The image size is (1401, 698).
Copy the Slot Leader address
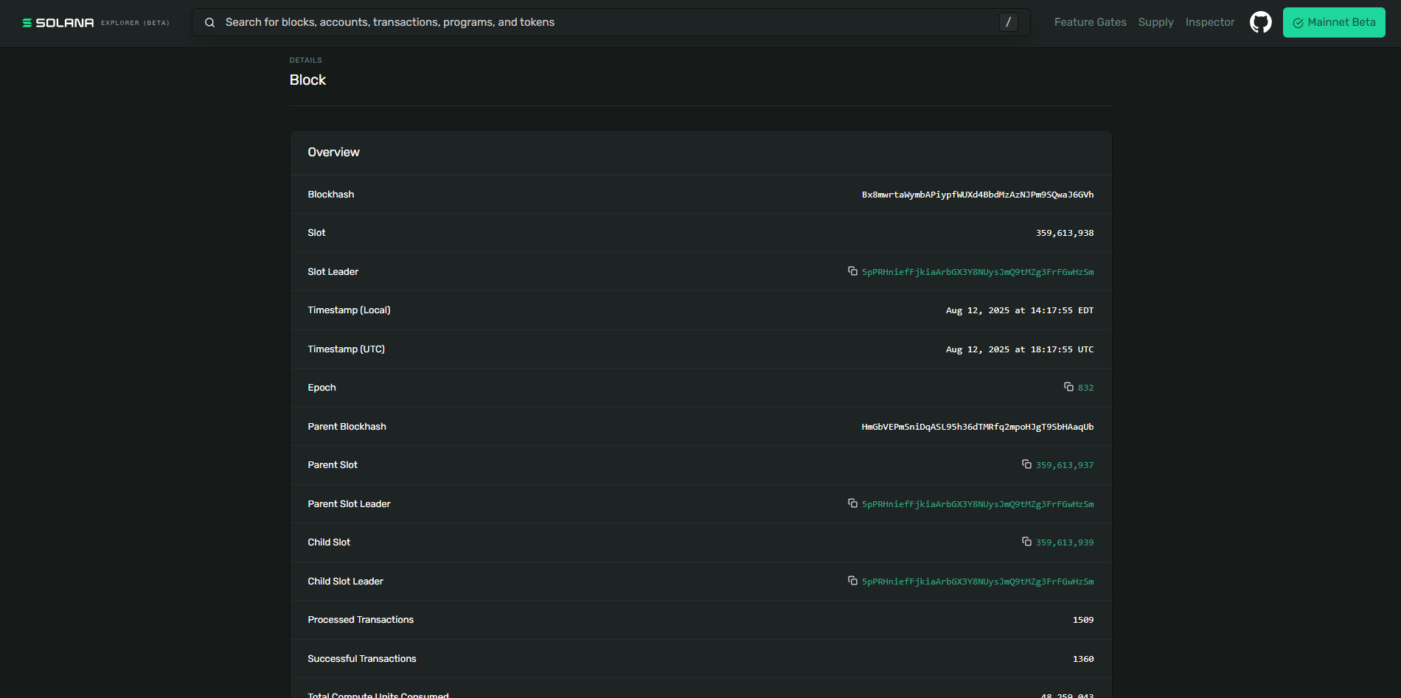(x=852, y=271)
